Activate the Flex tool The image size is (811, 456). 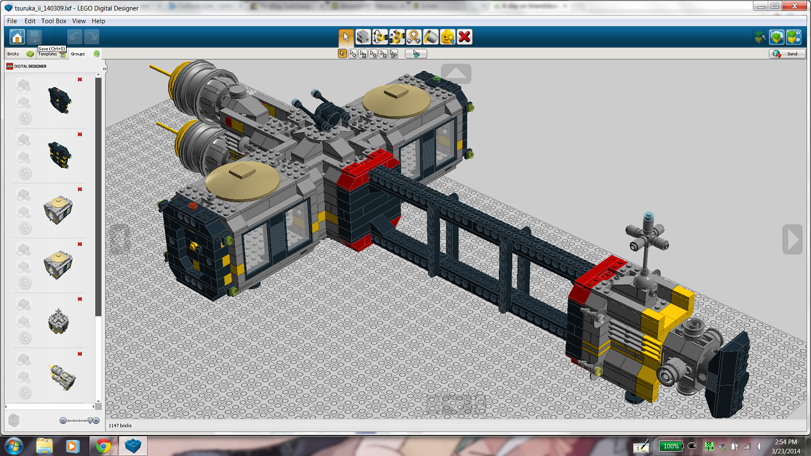point(414,37)
